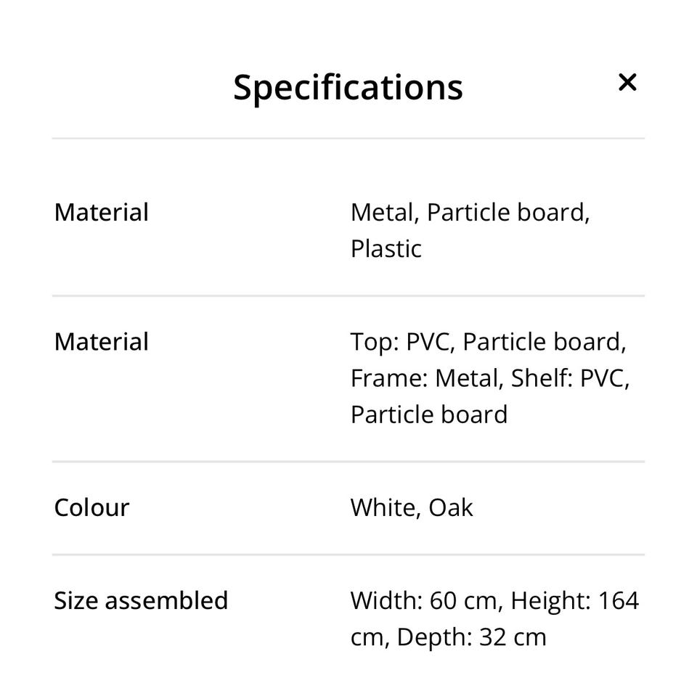Click the Colour label

tap(91, 507)
